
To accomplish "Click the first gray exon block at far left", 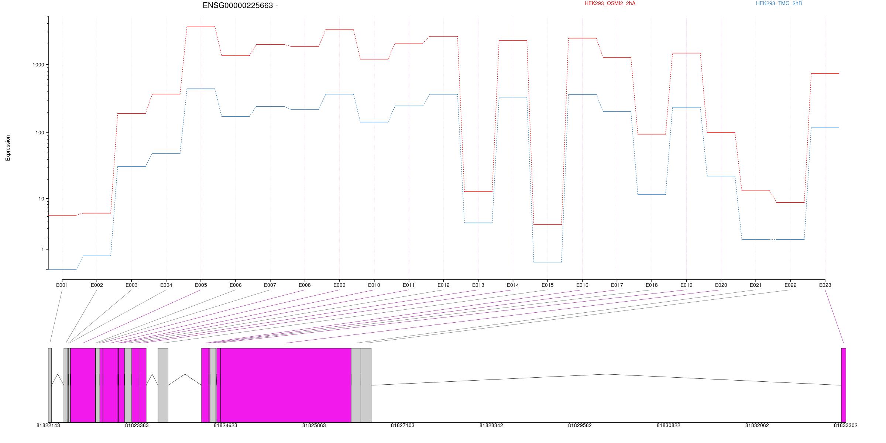I will coord(50,385).
